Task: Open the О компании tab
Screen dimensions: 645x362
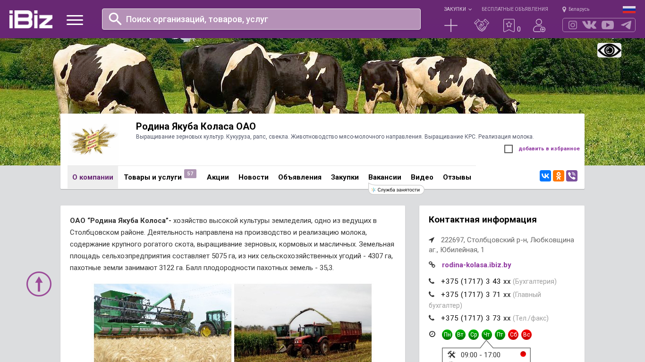Action: (93, 177)
